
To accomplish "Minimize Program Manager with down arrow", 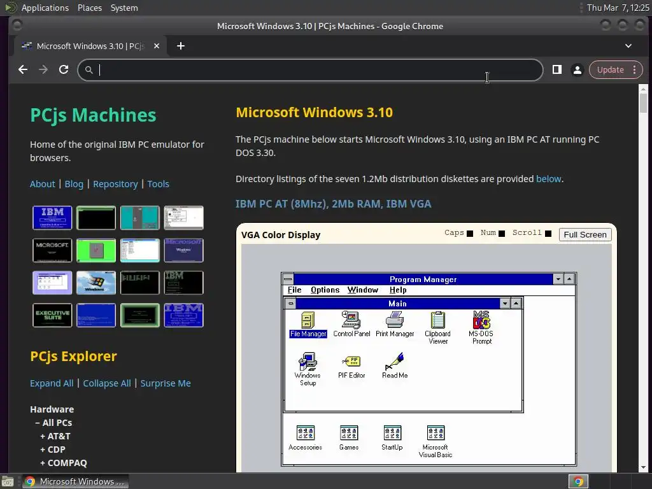I will [558, 279].
